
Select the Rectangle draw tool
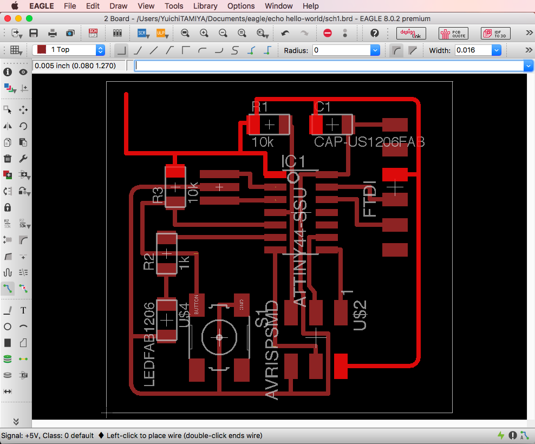click(x=8, y=343)
